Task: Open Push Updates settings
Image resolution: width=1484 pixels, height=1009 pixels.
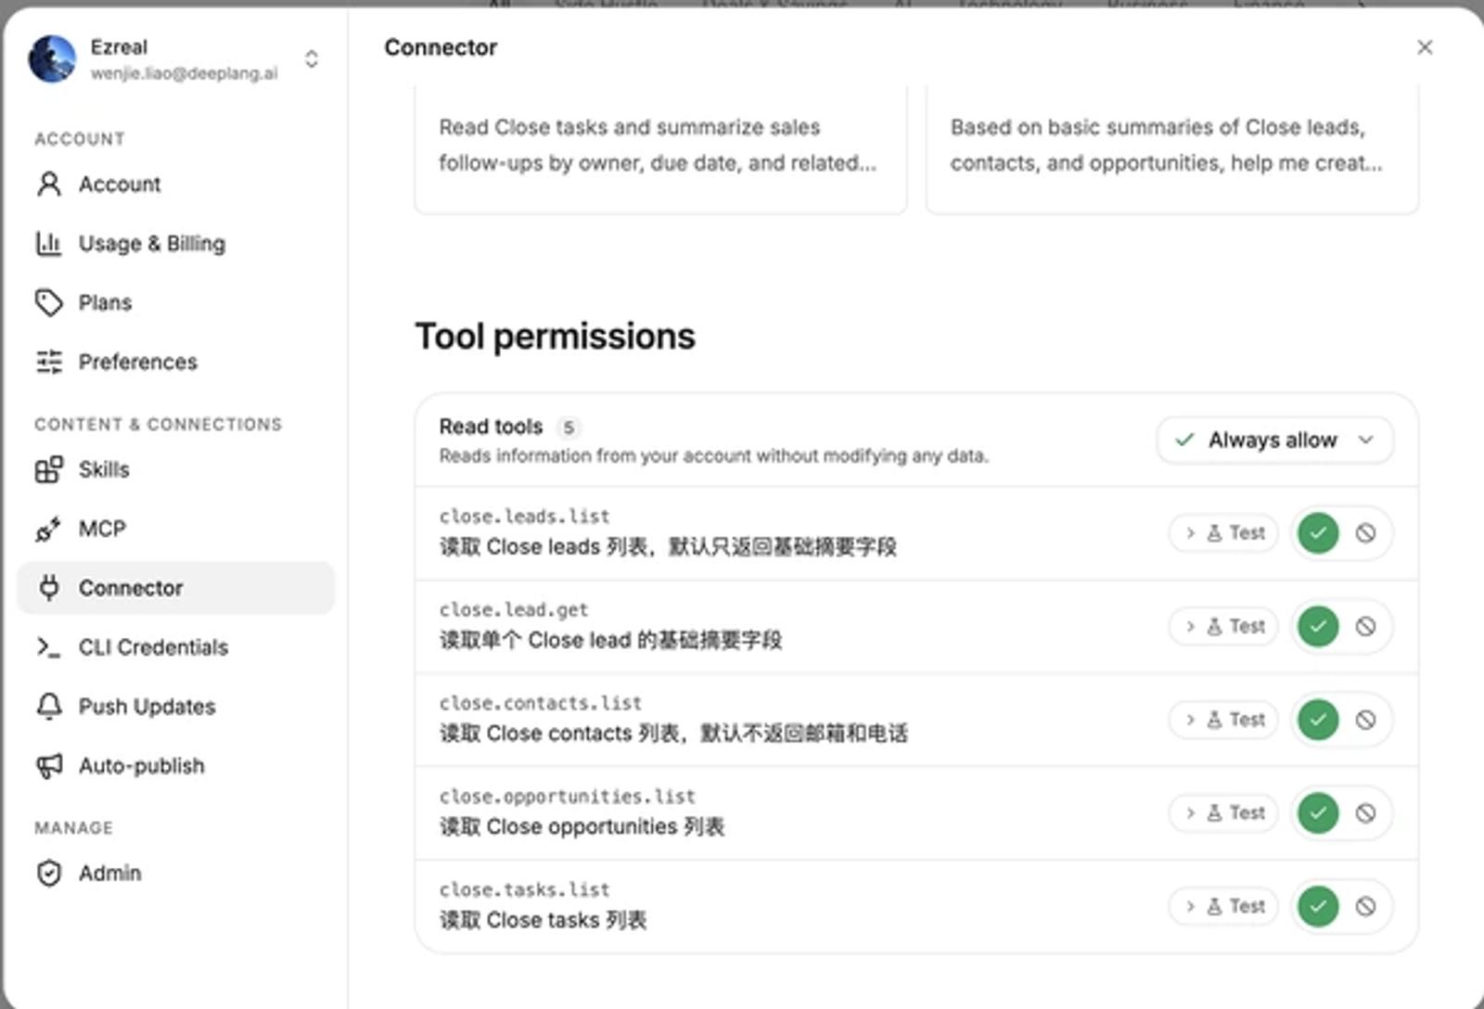Action: [x=176, y=707]
